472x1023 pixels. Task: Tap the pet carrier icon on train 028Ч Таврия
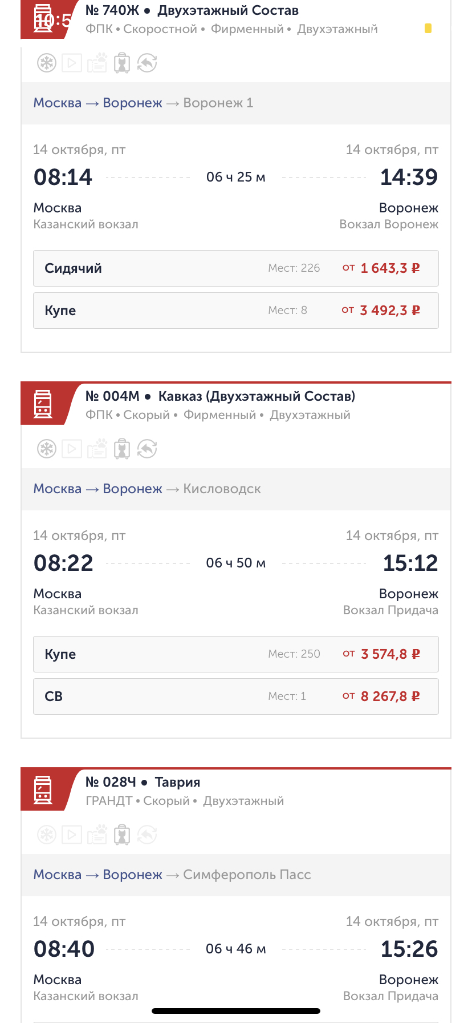122,835
